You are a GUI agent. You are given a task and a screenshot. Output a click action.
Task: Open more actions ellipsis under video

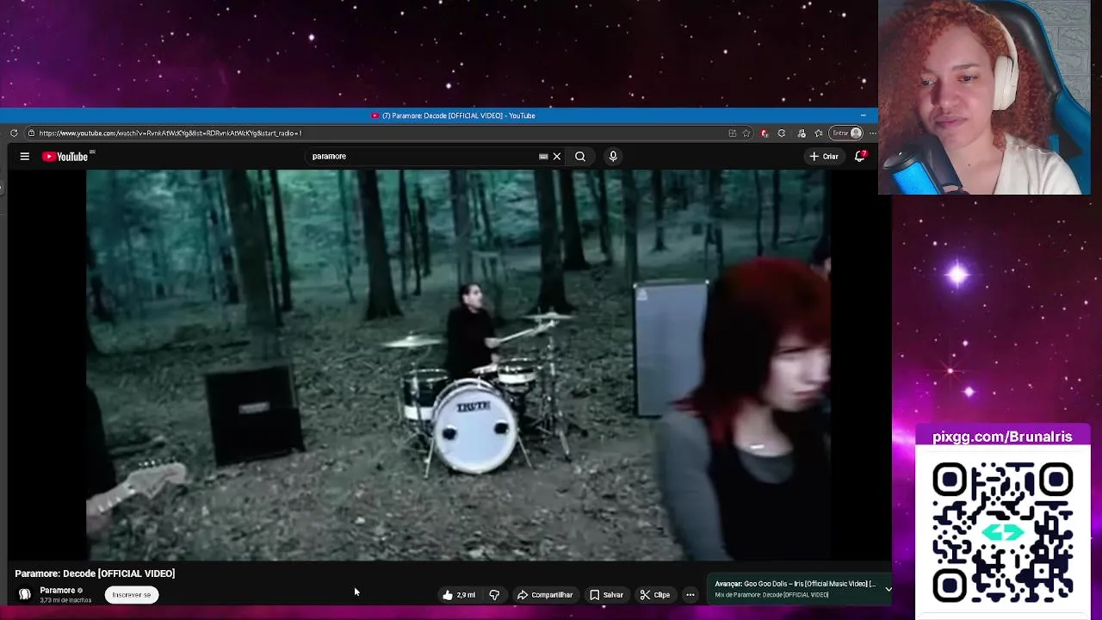[690, 594]
